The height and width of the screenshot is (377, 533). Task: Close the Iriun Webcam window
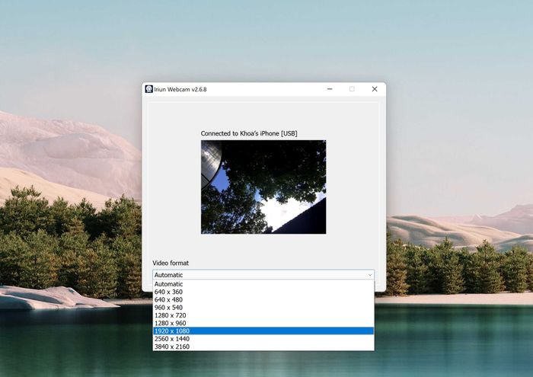pos(375,89)
